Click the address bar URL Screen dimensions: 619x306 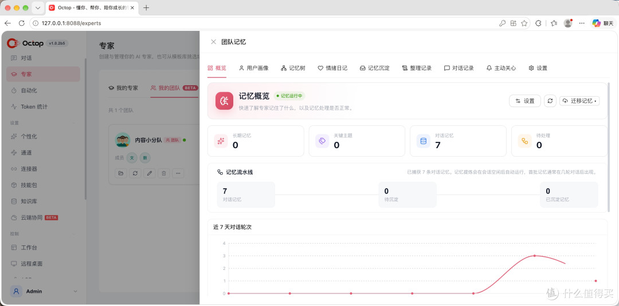pos(72,23)
